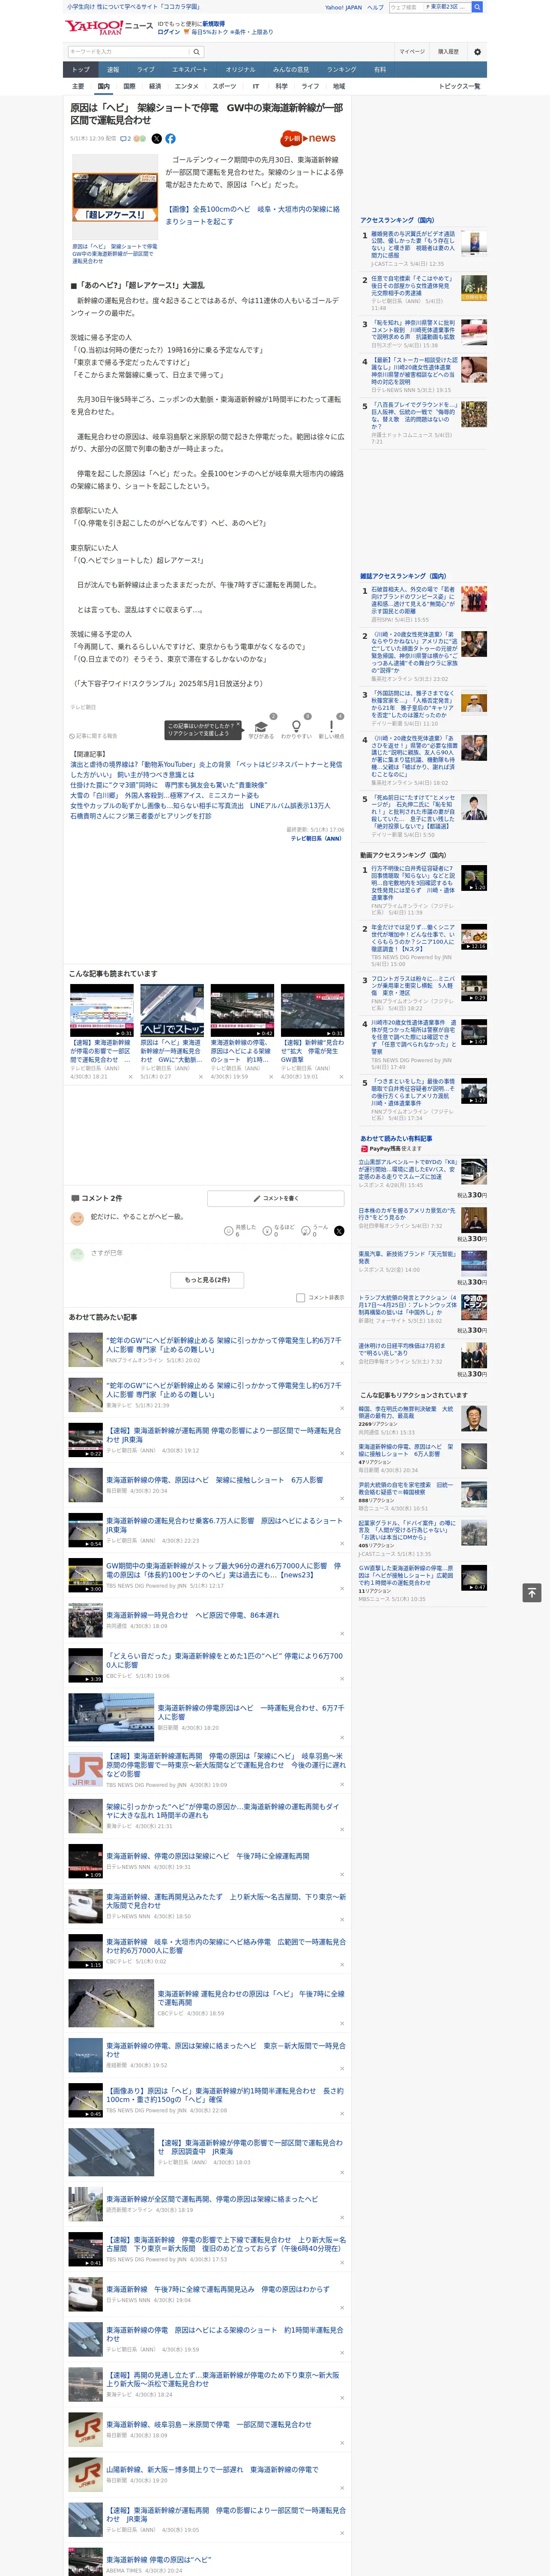Open the rank 1 video ranking thumbnail 1:20
The image size is (550, 2576).
pos(474,879)
